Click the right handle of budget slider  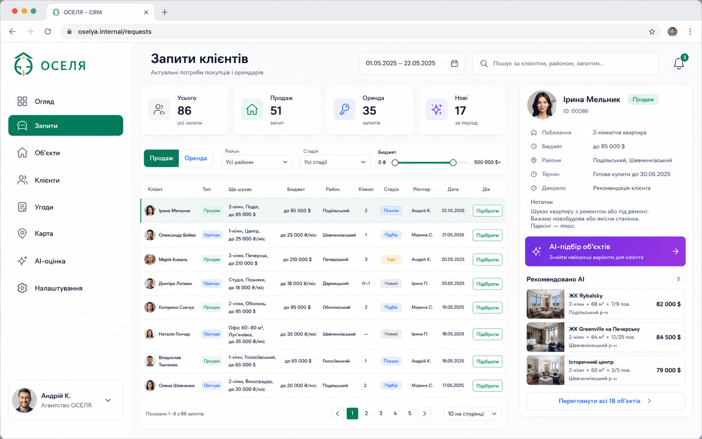(453, 162)
